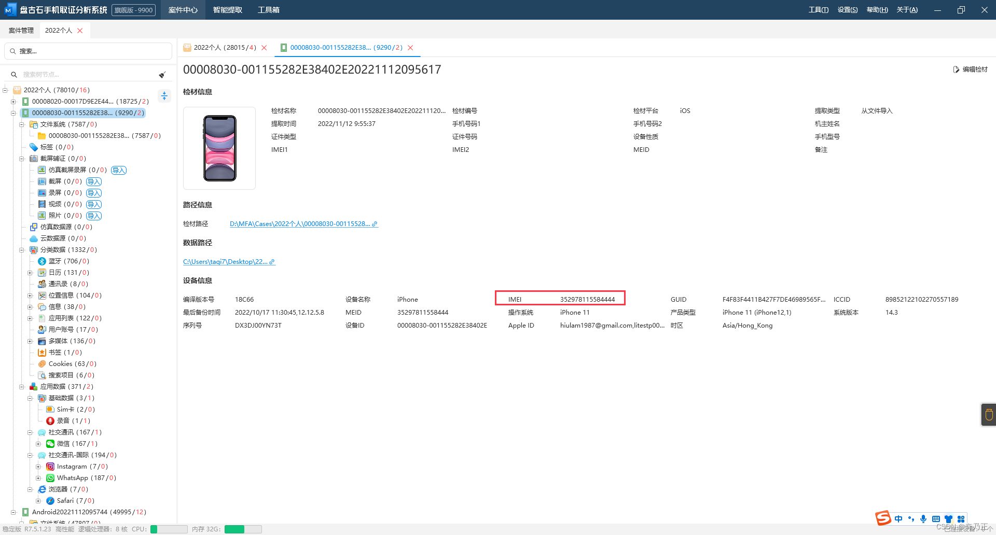Image resolution: width=996 pixels, height=535 pixels.
Task: Click the collapse-all tree icon
Action: 164,96
